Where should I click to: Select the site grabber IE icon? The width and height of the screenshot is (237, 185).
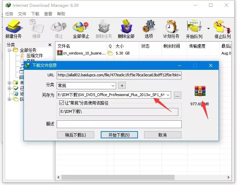coord(16,94)
